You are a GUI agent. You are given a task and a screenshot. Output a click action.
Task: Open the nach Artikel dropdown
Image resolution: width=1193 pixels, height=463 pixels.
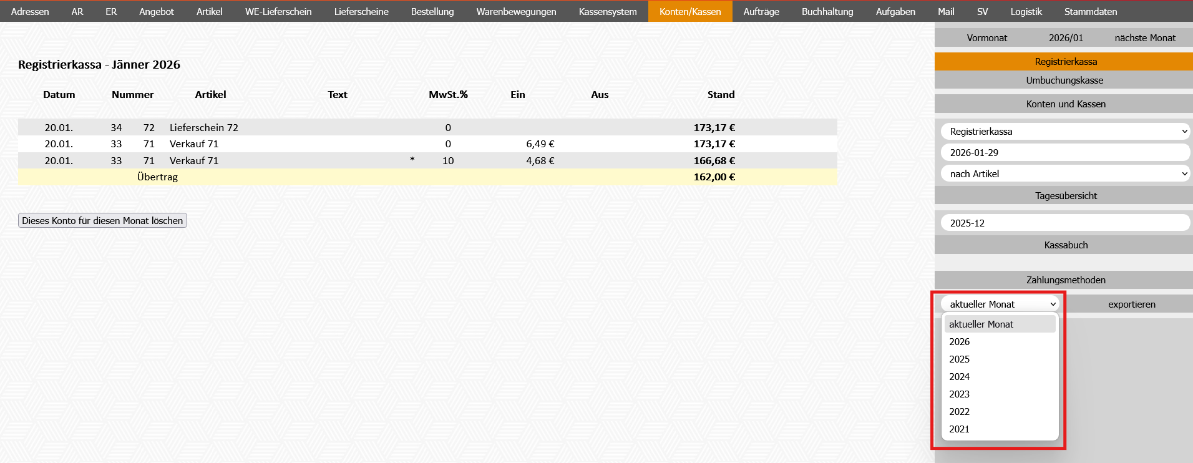(1064, 174)
